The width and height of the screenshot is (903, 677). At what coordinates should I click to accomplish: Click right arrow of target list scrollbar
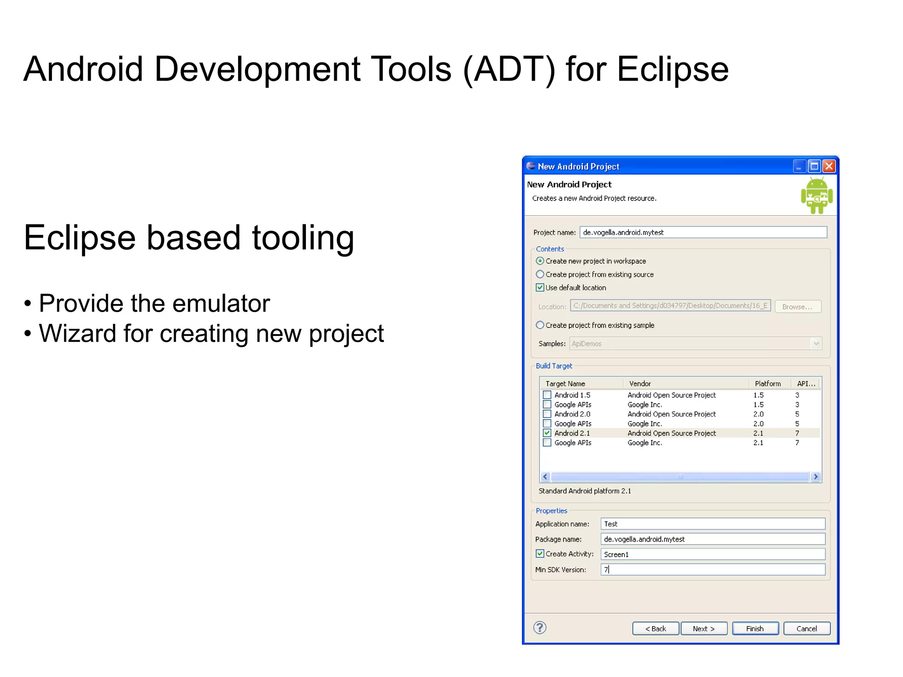(x=816, y=476)
